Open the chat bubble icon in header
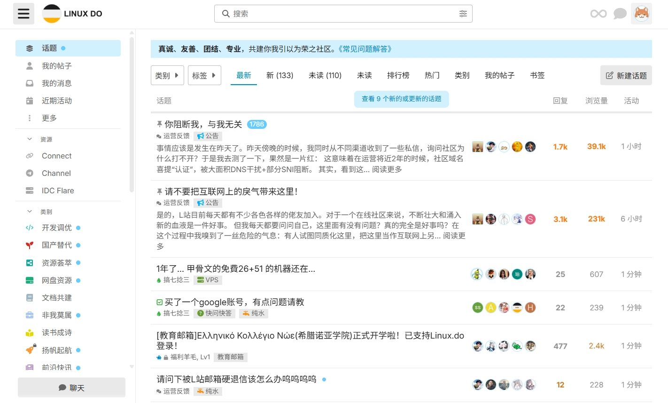668x403 pixels. tap(620, 14)
